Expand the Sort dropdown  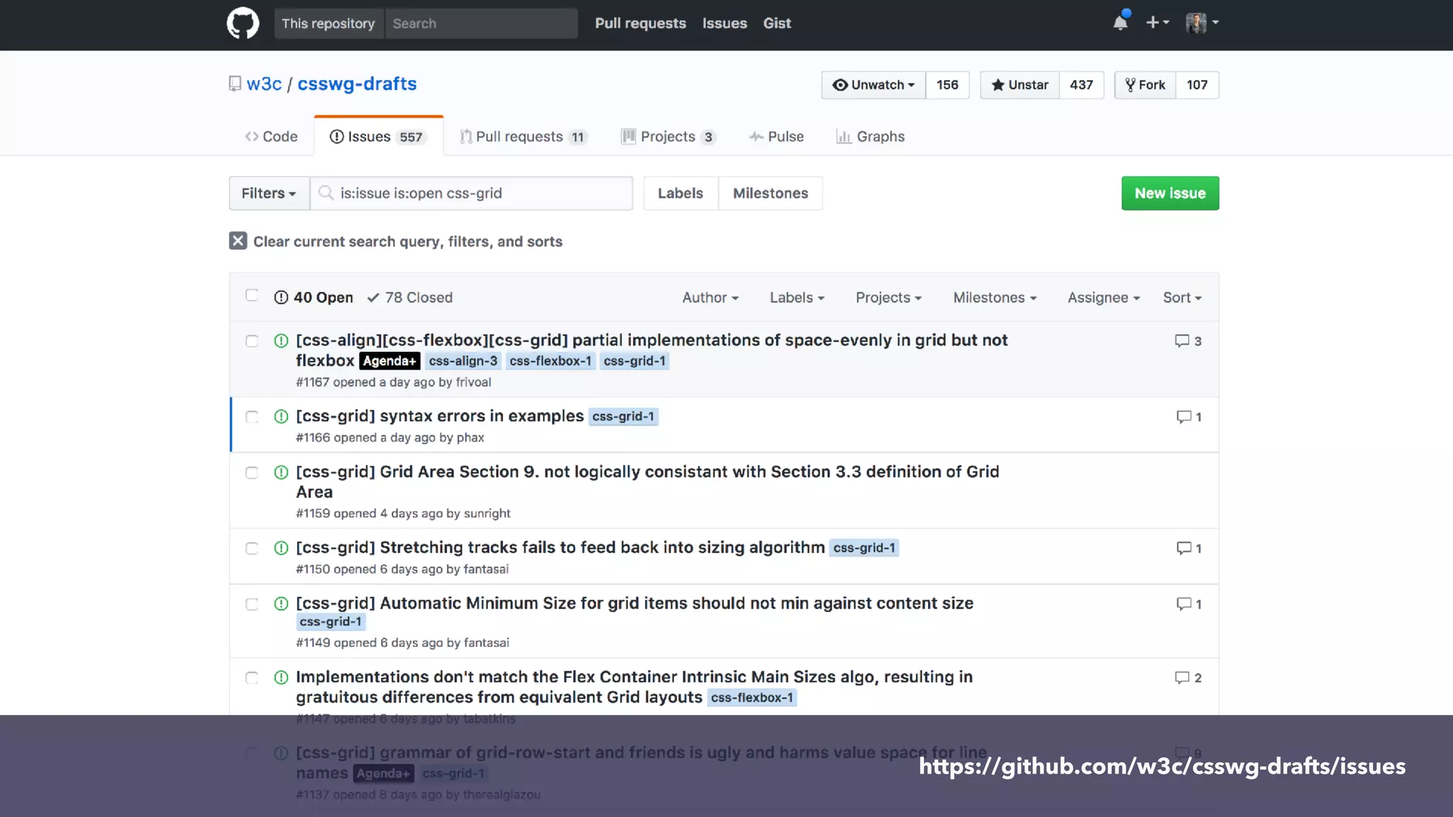(1181, 298)
